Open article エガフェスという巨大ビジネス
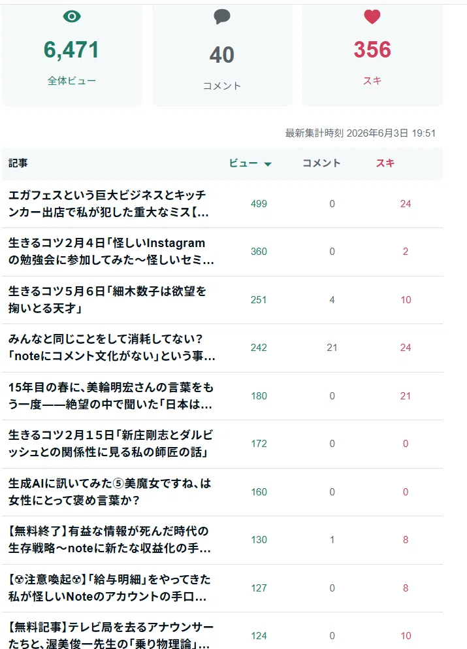The width and height of the screenshot is (467, 649). 108,204
